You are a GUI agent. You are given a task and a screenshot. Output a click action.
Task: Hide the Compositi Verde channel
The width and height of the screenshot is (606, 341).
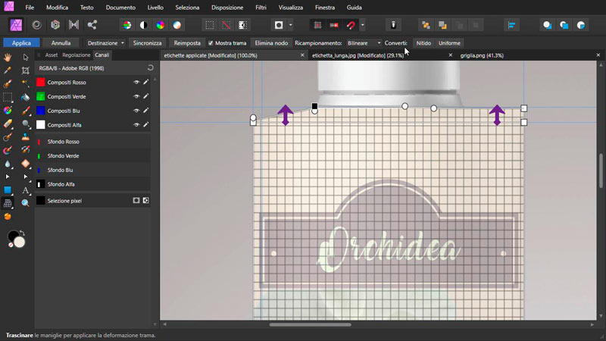pyautogui.click(x=136, y=97)
